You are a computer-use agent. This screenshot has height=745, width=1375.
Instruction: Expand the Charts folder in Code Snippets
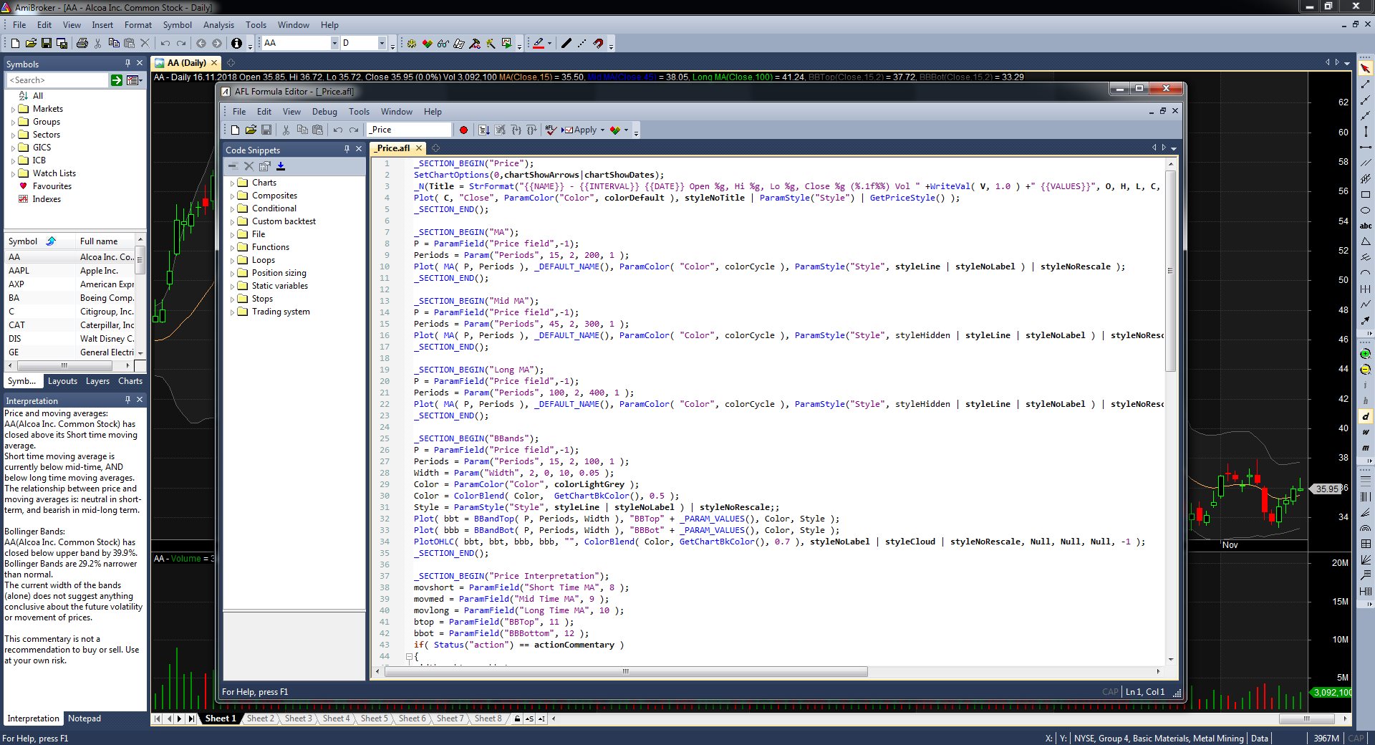pyautogui.click(x=232, y=183)
